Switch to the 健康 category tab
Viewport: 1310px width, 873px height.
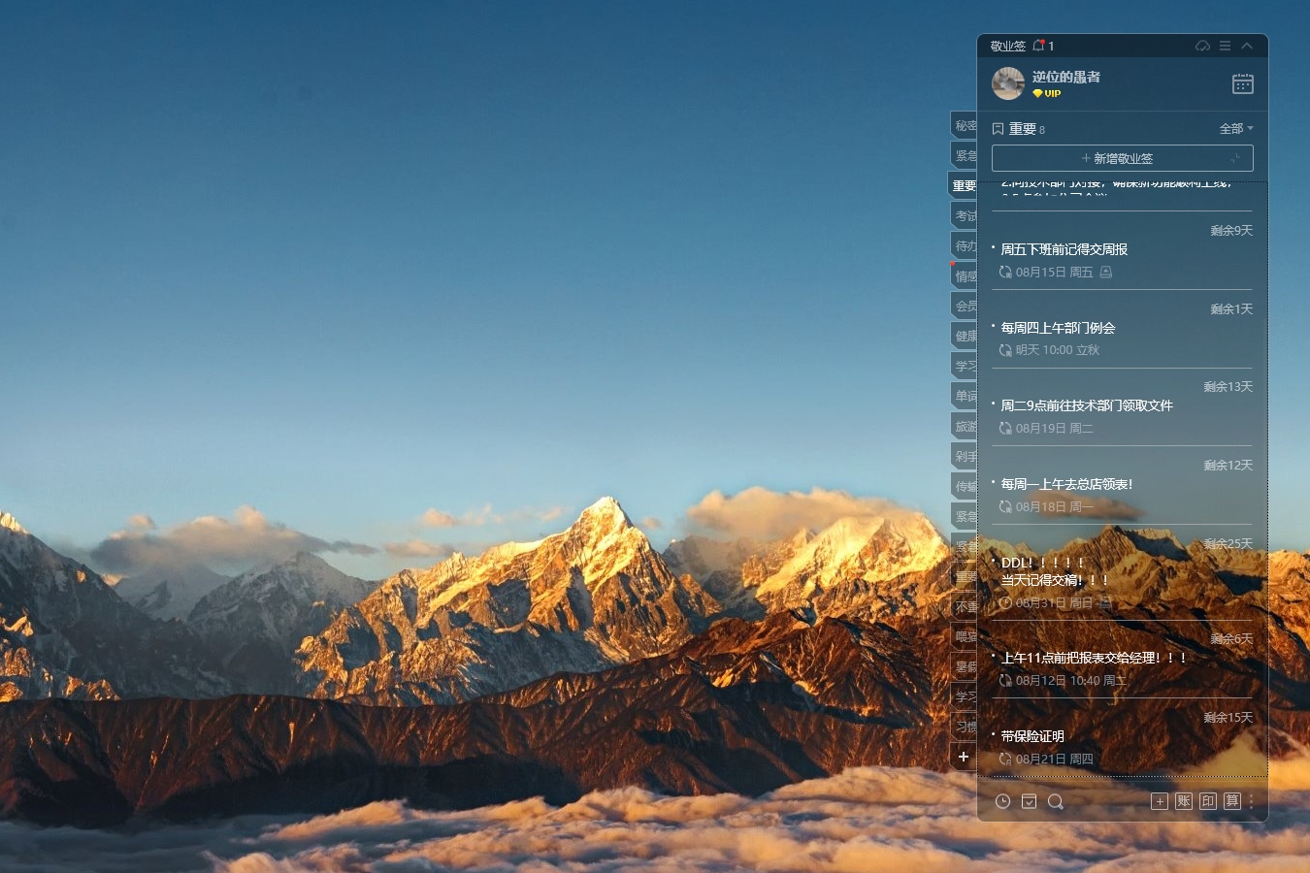(964, 336)
